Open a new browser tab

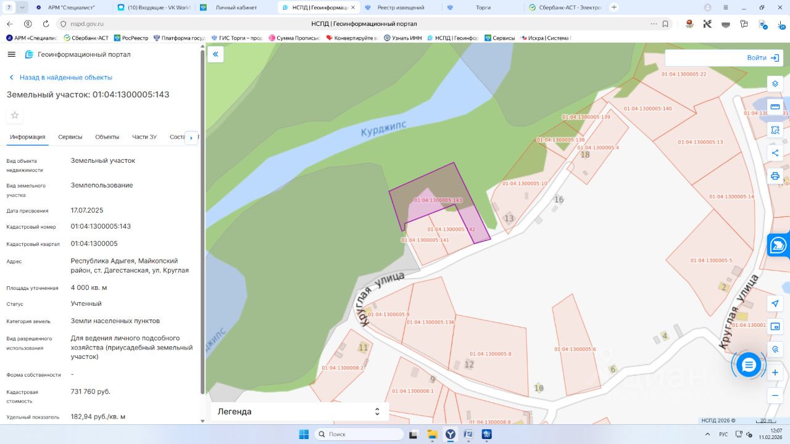(x=614, y=7)
